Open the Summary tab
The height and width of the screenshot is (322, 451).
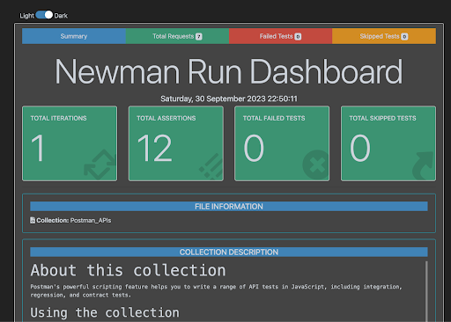[x=74, y=36]
